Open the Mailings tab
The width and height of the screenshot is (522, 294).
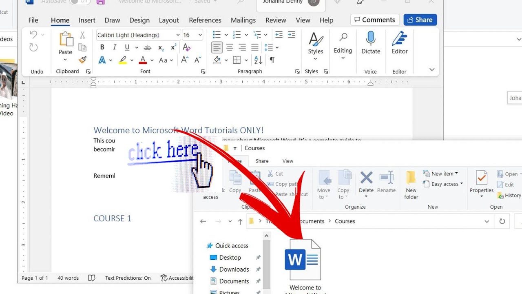point(243,20)
